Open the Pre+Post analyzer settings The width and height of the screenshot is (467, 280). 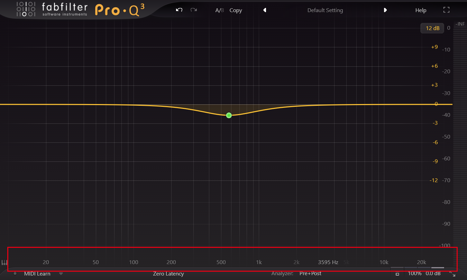click(310, 273)
